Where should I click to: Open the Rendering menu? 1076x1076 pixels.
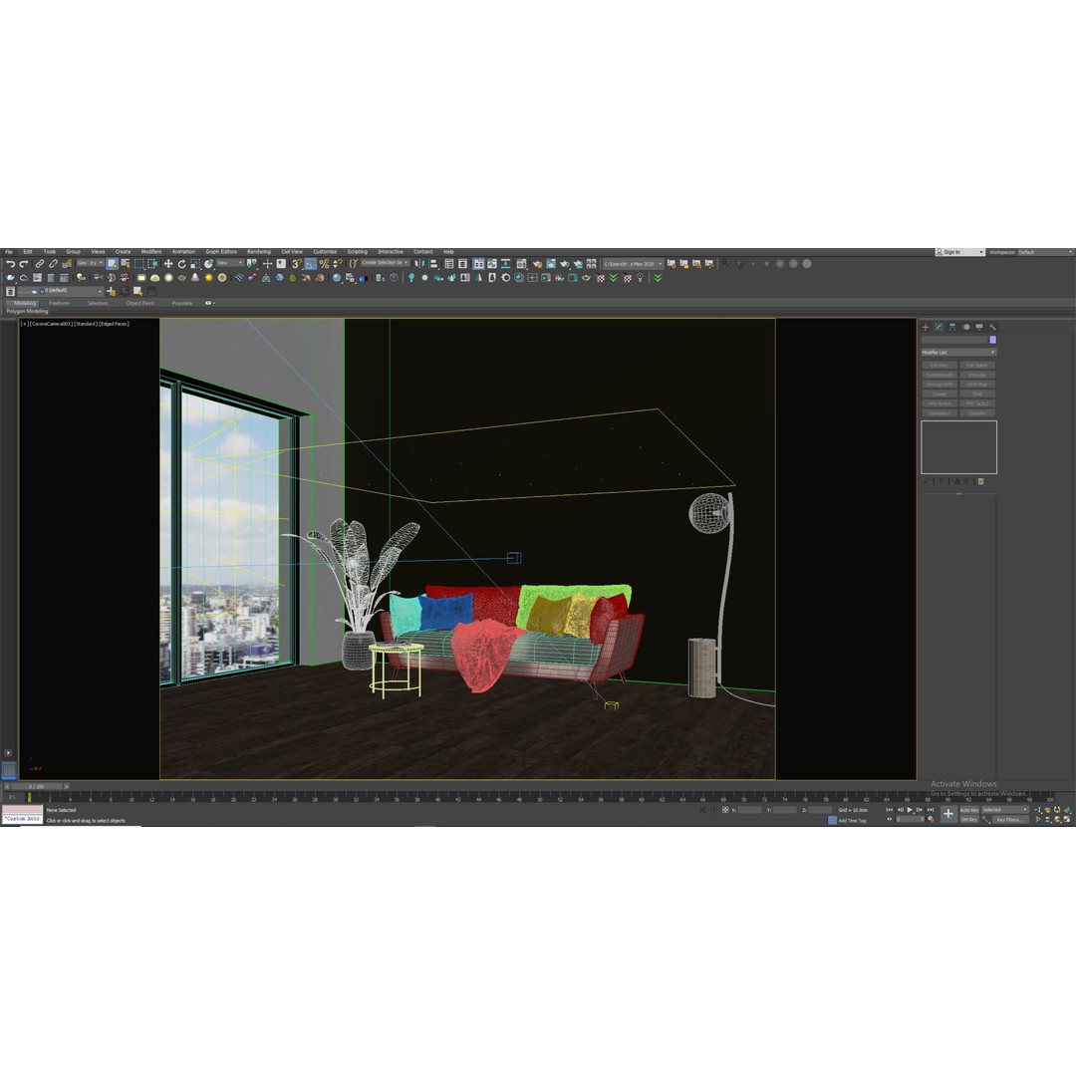click(259, 252)
